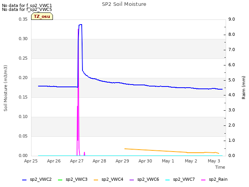Click the 'No data for f_sp2_VWC1' message
Image resolution: width=249 pixels, height=187 pixels.
pos(27,5)
